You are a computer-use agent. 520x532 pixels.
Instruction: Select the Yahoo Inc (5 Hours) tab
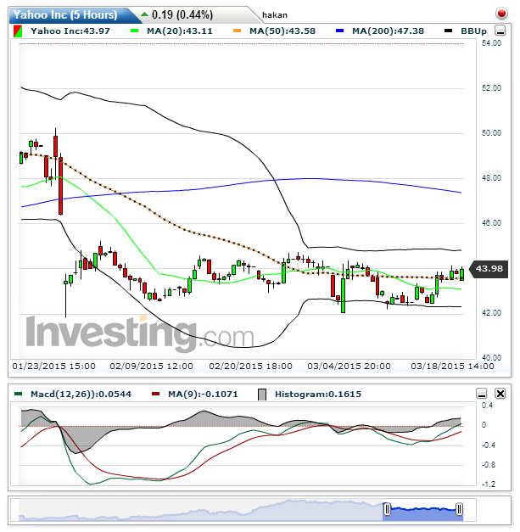(71, 15)
